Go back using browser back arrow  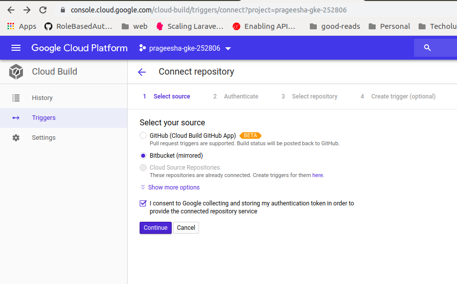[11, 10]
